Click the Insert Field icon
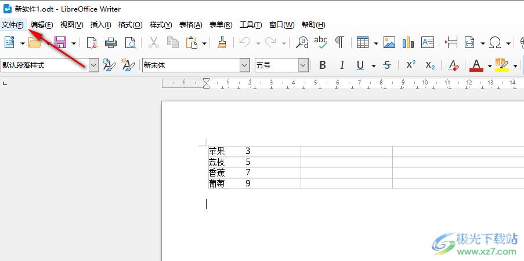 coord(470,43)
